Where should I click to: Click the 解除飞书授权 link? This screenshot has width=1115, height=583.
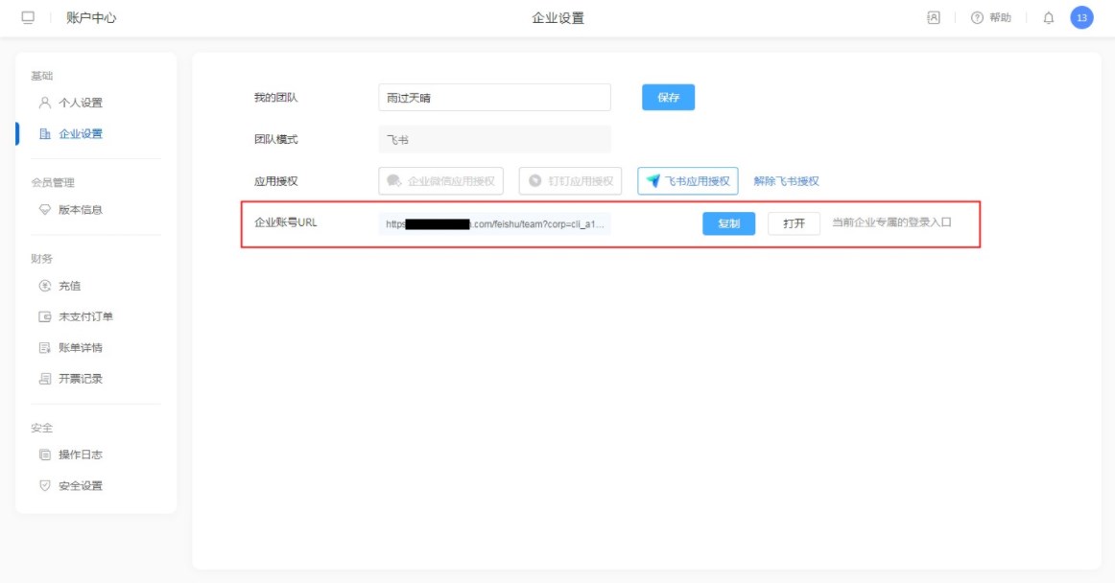tap(786, 181)
